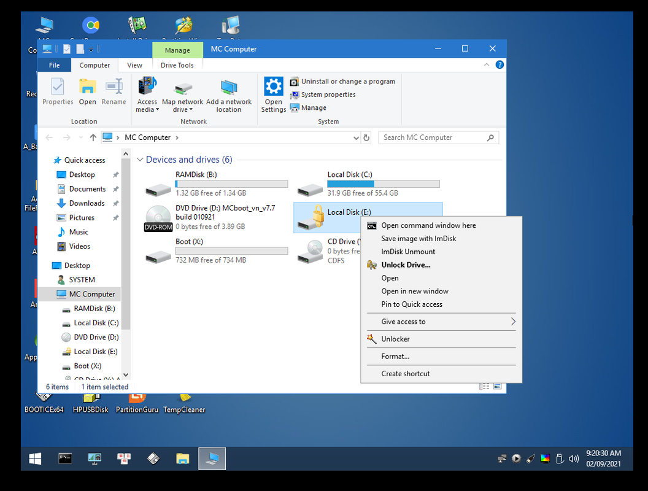This screenshot has width=648, height=491.
Task: Click Properties icon in quick access toolbar
Action: tap(66, 49)
